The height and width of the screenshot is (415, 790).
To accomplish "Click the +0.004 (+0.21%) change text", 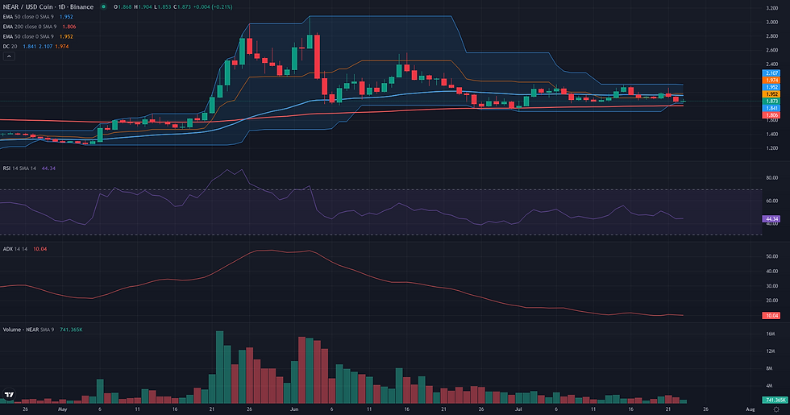I will [x=213, y=7].
